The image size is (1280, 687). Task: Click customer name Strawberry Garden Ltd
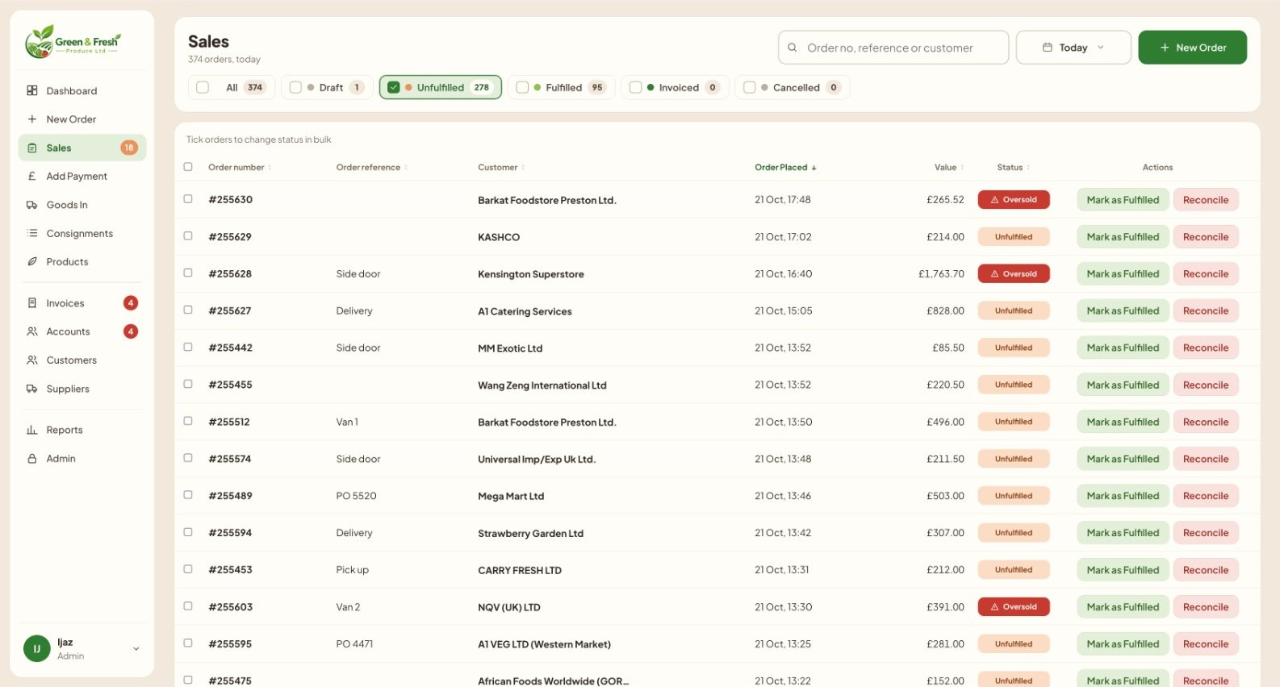(530, 534)
